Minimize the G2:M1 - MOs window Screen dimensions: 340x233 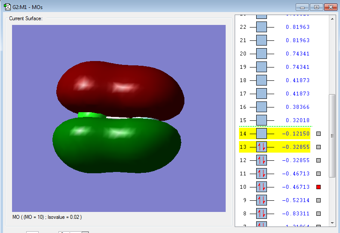(x=302, y=7)
